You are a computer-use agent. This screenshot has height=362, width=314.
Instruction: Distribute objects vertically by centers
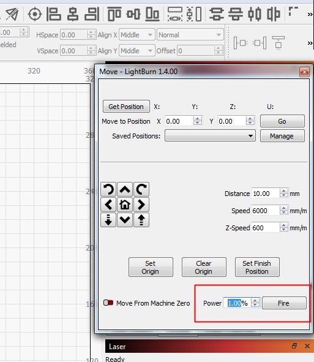click(236, 14)
